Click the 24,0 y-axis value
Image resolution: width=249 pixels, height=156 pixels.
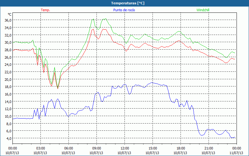[x=8, y=65]
